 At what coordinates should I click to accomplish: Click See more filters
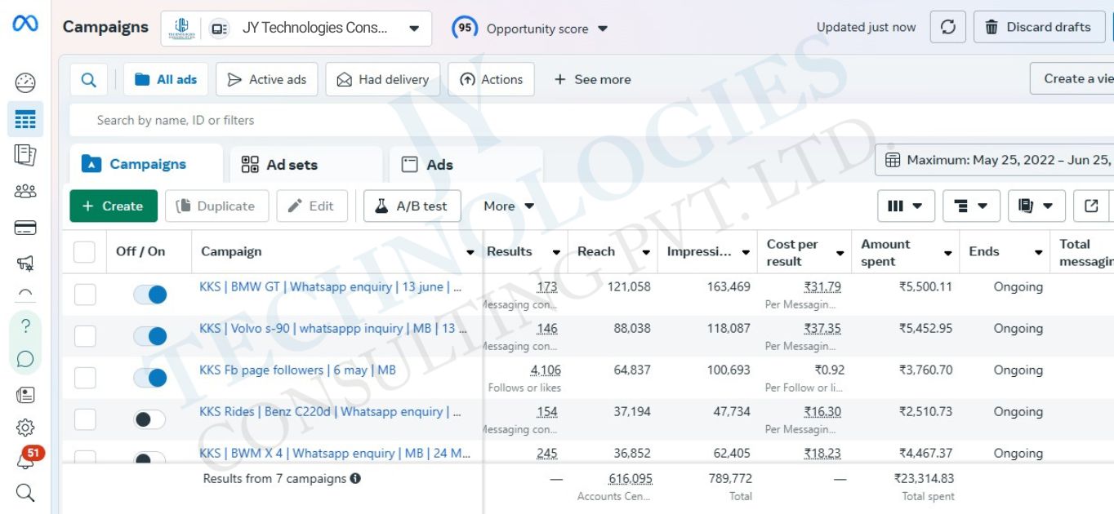click(593, 79)
